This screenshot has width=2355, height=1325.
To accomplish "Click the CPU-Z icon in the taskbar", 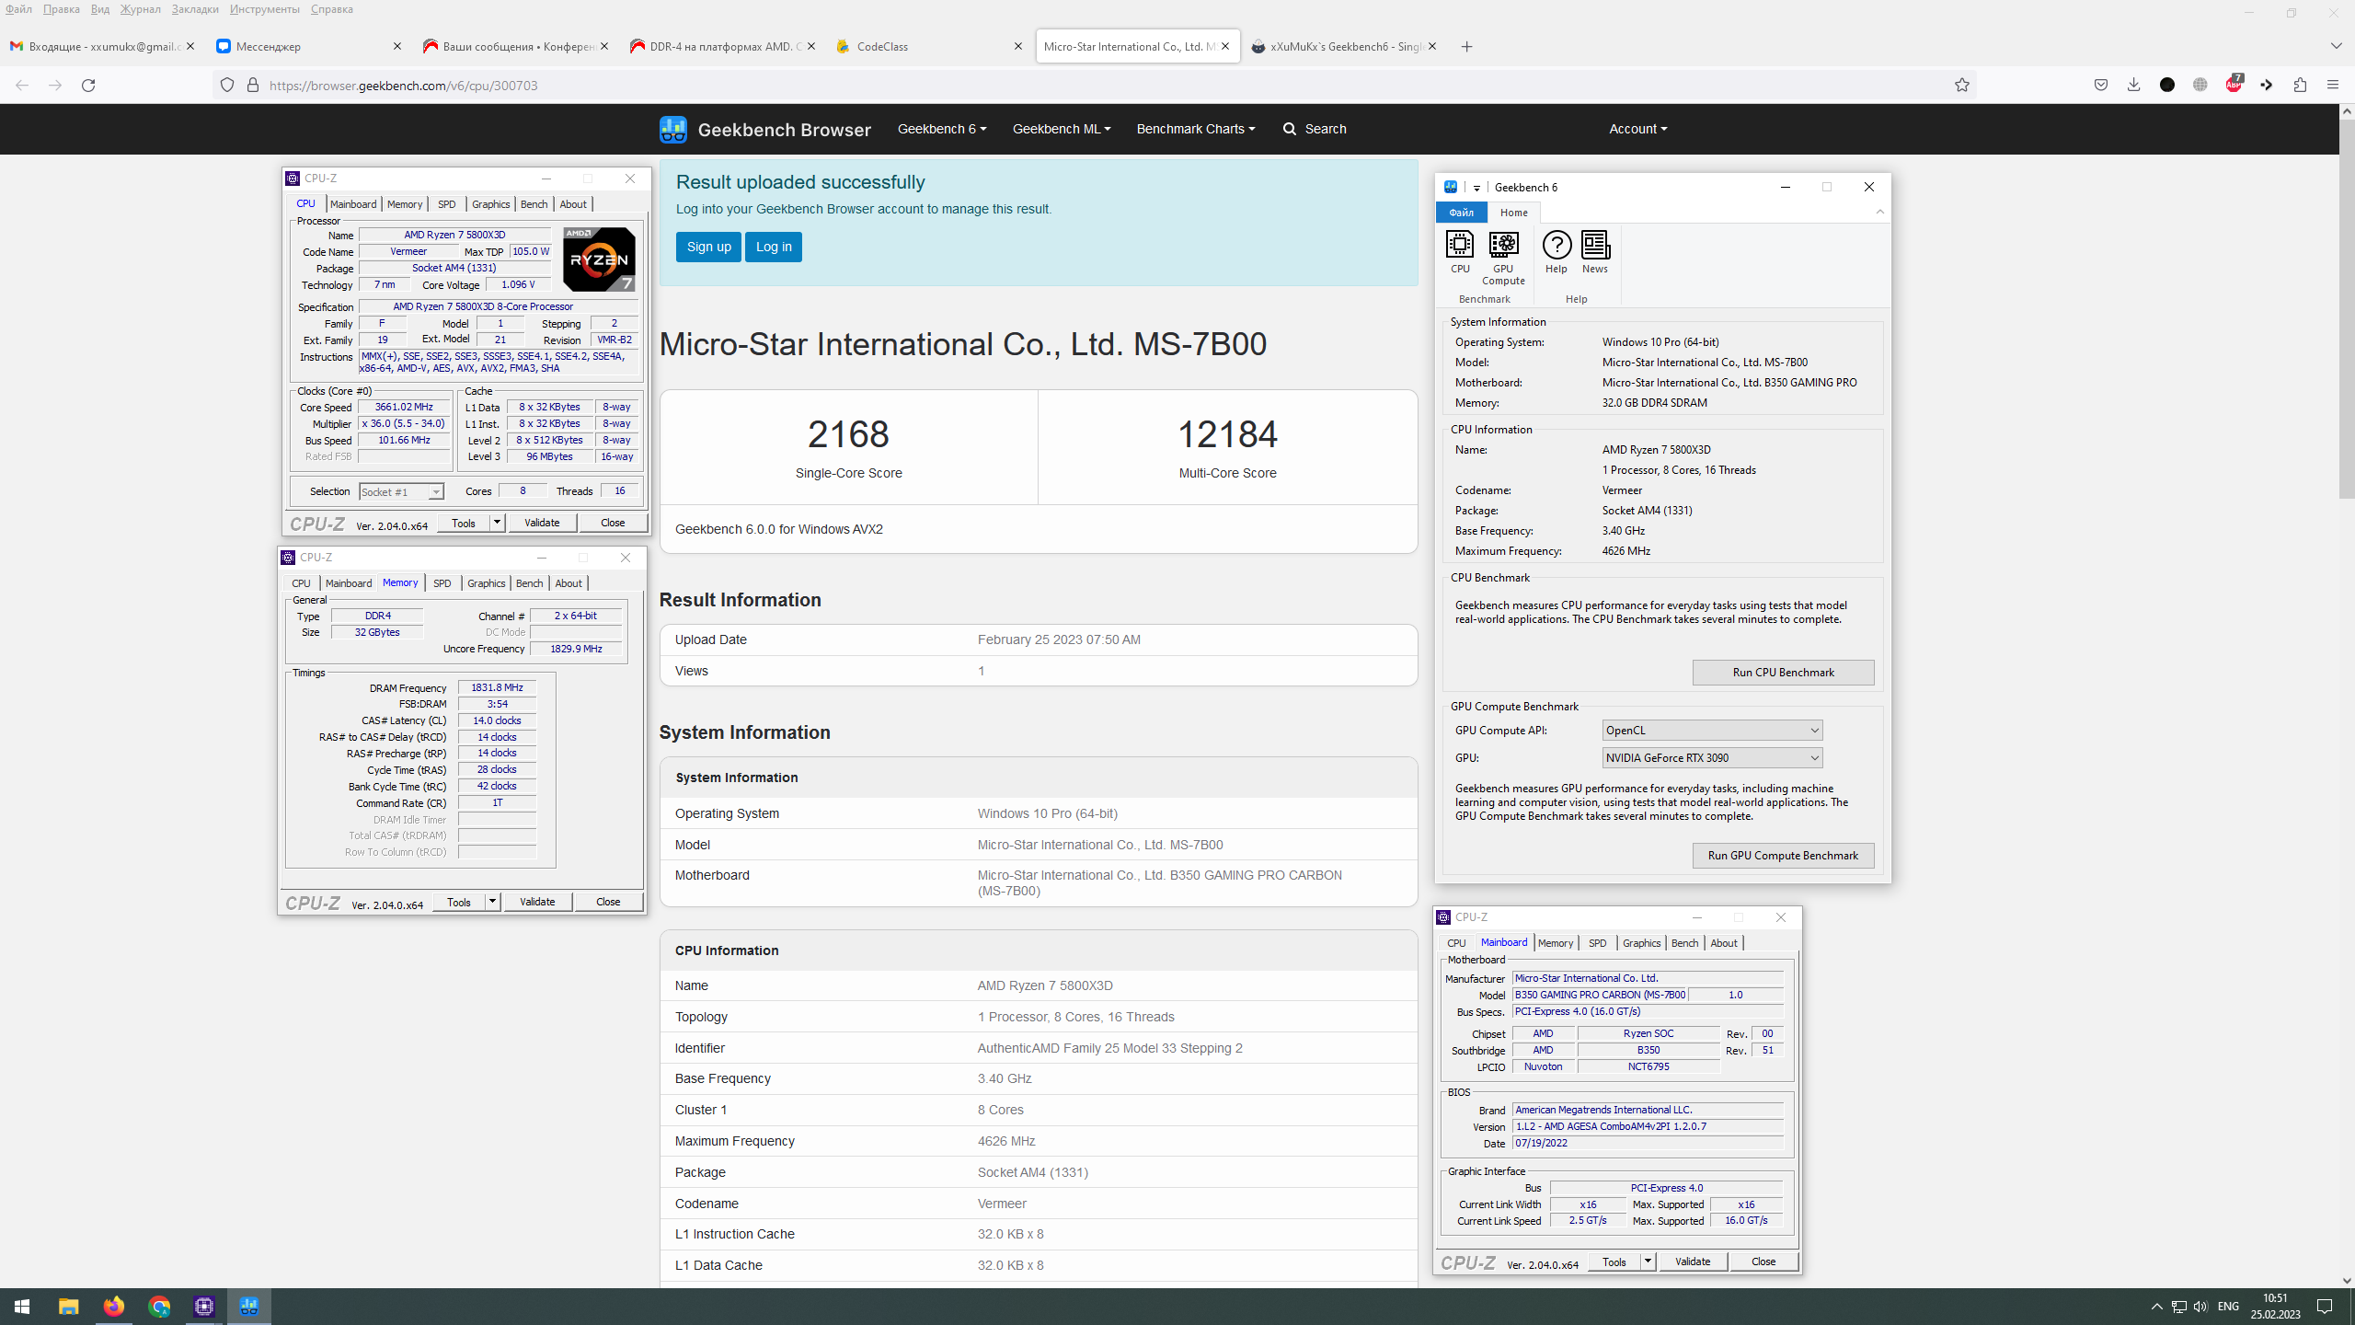I will (204, 1307).
